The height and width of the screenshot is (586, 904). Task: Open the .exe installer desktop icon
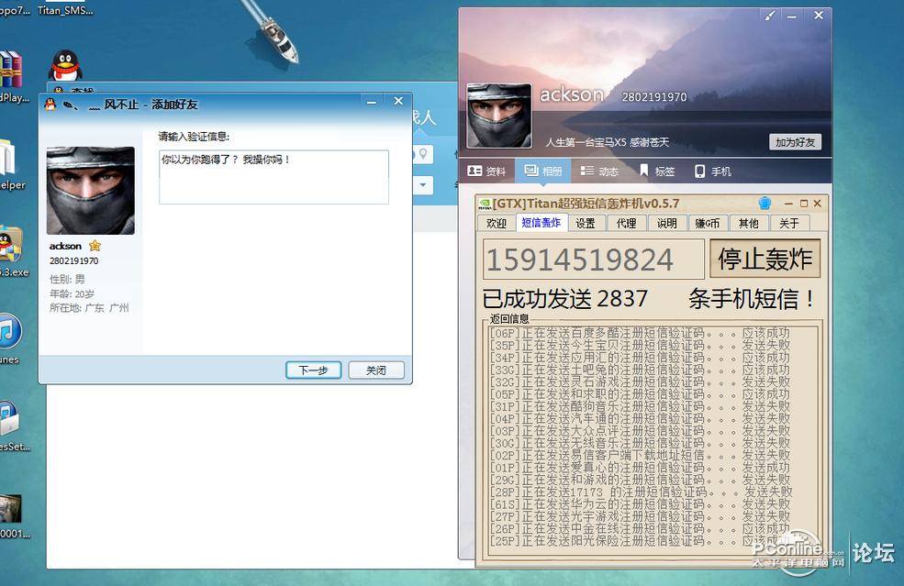[11, 244]
